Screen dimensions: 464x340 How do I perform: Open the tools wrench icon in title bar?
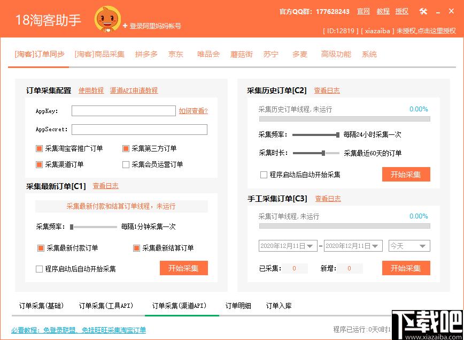(423, 12)
